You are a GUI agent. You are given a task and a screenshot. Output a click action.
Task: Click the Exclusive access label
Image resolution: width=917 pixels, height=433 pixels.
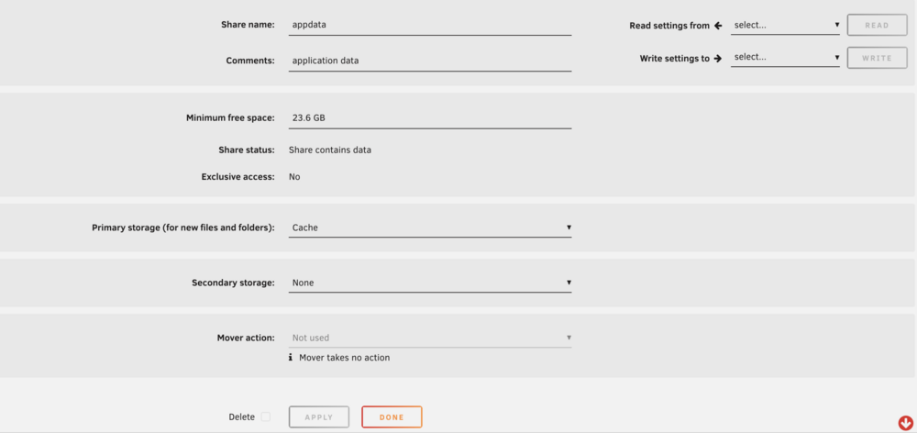pyautogui.click(x=238, y=177)
